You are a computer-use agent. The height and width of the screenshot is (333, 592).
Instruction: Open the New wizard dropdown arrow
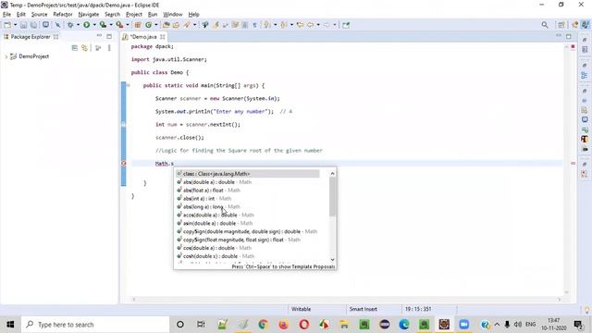coord(15,25)
